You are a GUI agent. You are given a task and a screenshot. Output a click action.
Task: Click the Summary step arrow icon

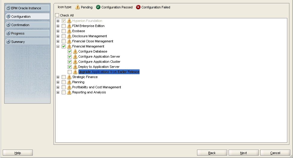pyautogui.click(x=8, y=41)
